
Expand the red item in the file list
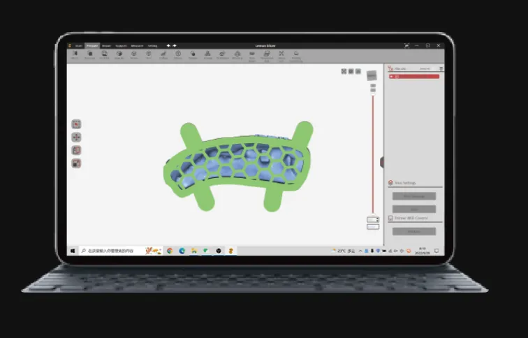point(392,76)
